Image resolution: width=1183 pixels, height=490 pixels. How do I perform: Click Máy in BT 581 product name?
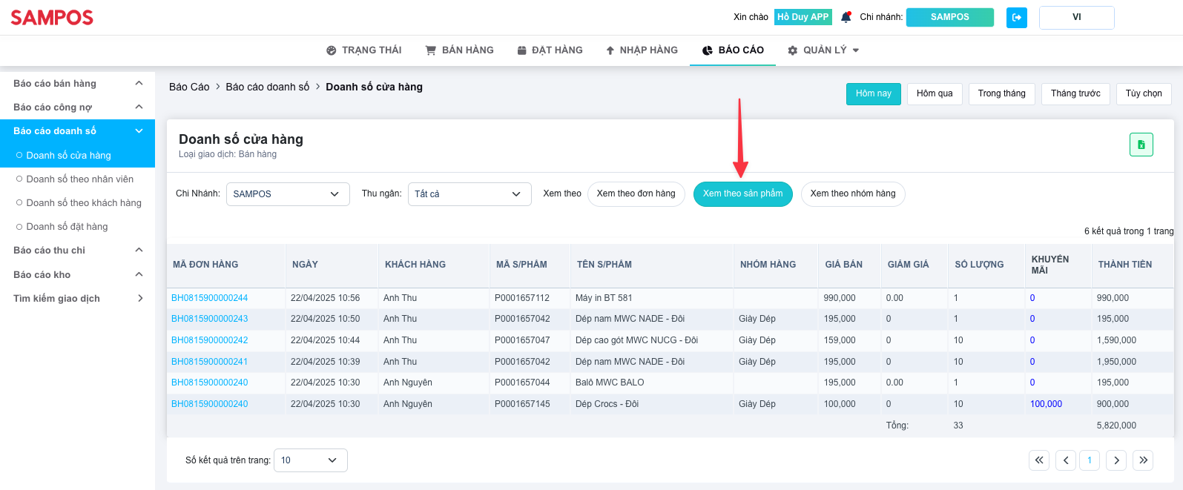[x=604, y=298]
